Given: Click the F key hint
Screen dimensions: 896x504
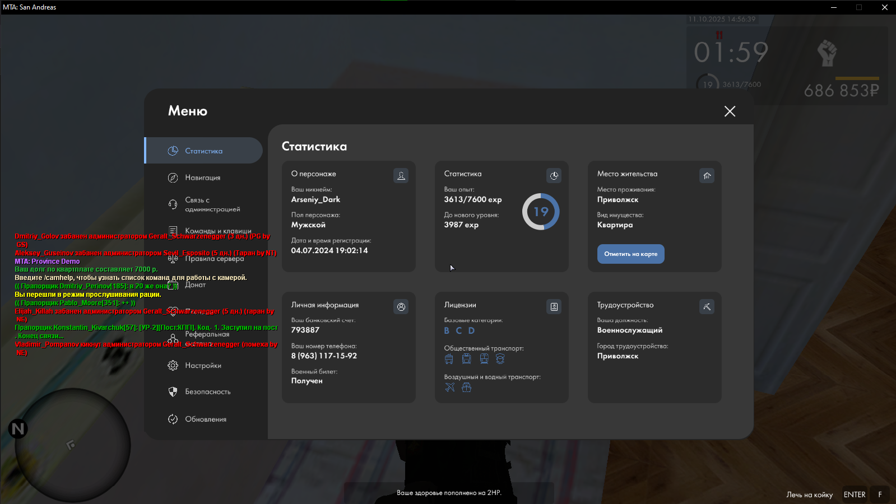Looking at the screenshot, I should [x=880, y=494].
